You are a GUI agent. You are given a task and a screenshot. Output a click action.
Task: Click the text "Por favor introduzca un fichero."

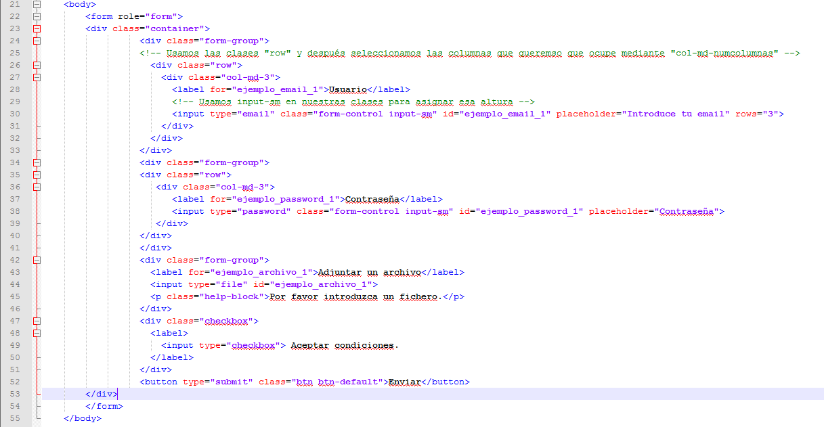point(356,296)
